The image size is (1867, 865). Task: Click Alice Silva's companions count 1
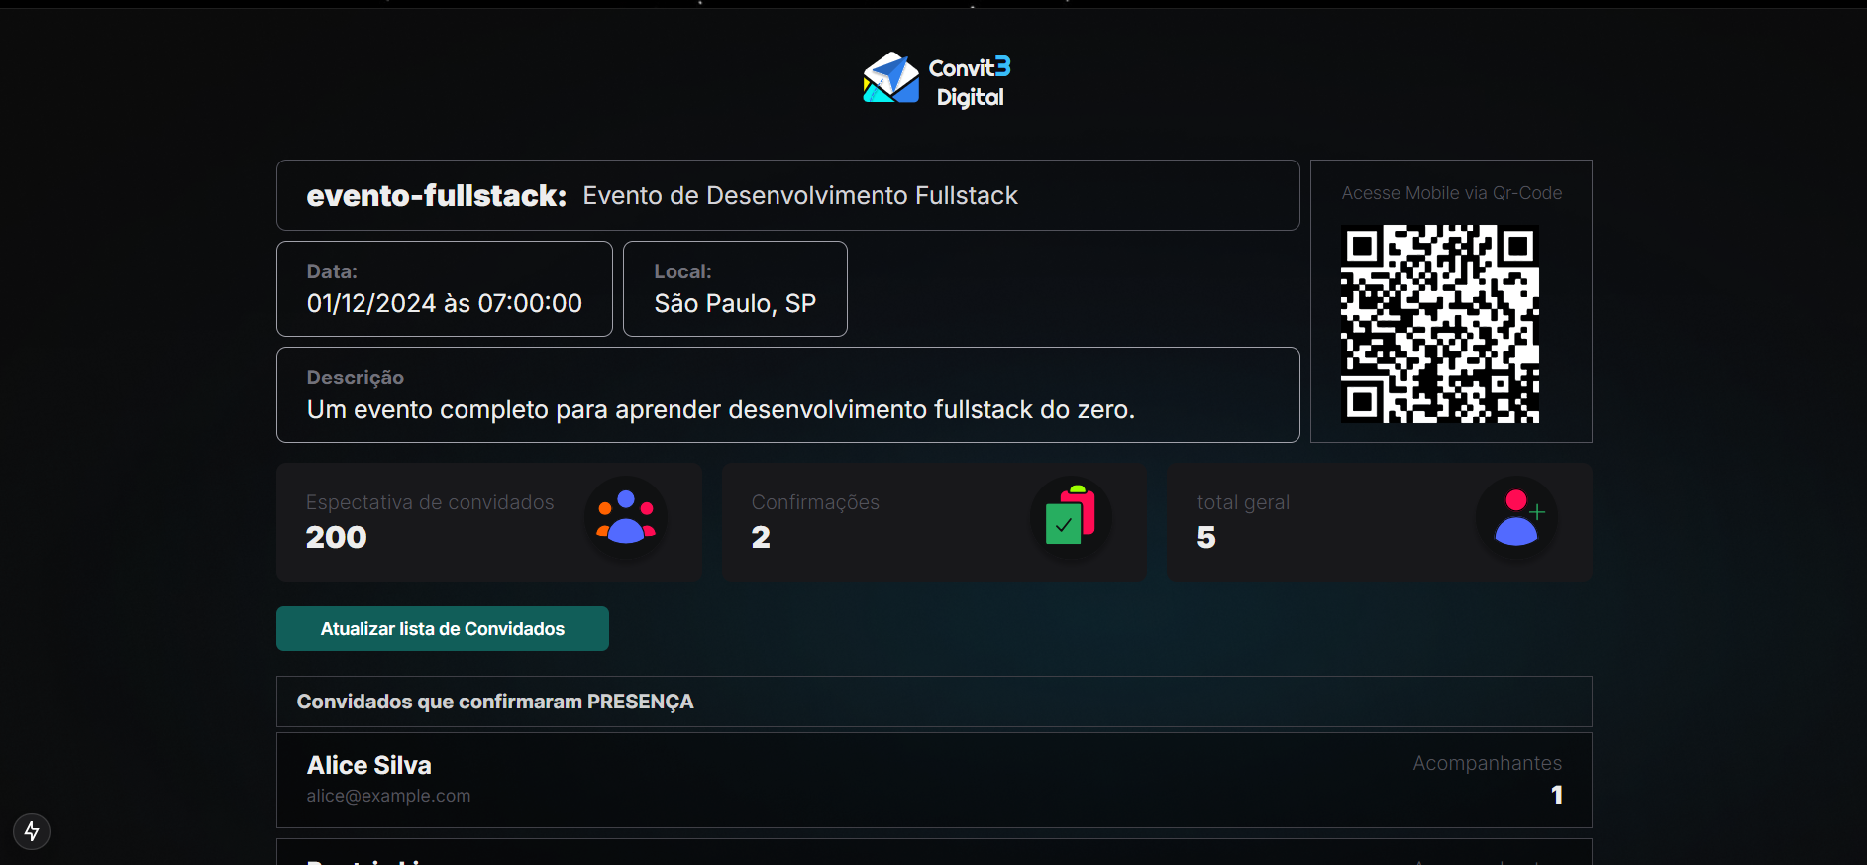click(x=1557, y=795)
